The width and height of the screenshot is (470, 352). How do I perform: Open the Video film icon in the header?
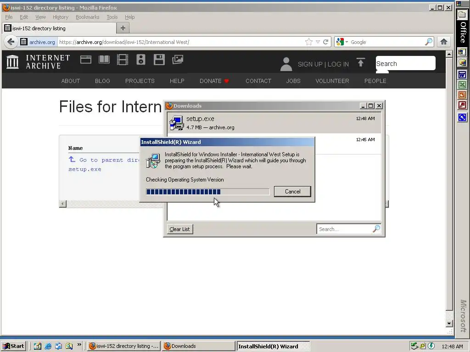(122, 60)
